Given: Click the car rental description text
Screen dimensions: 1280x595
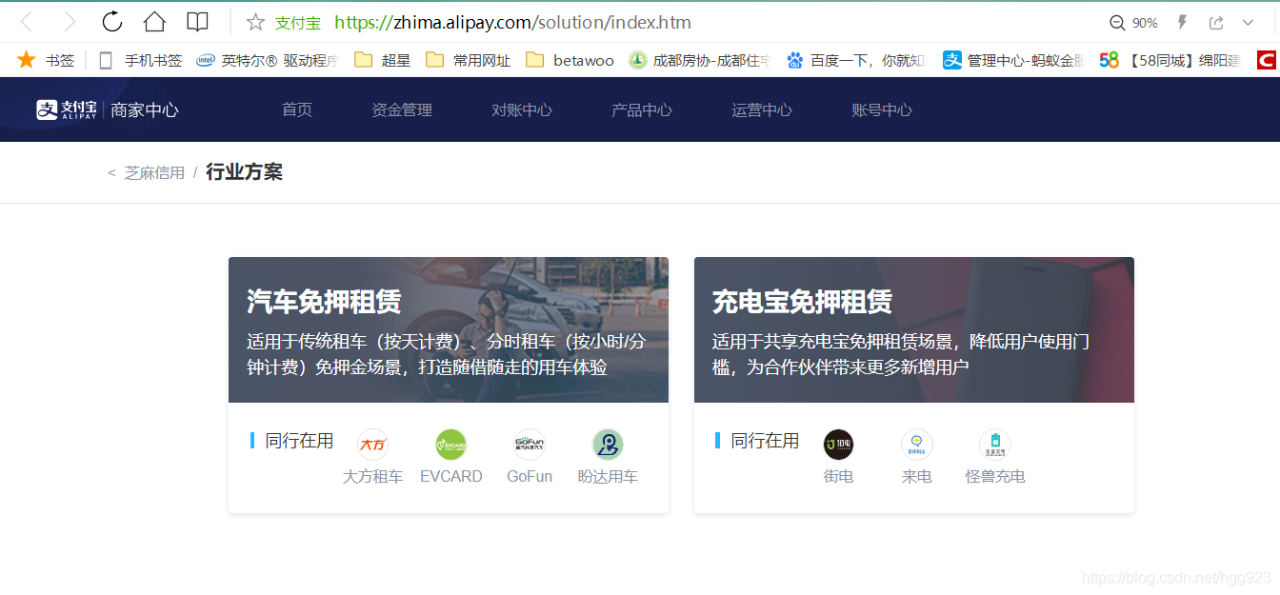Looking at the screenshot, I should (x=447, y=354).
